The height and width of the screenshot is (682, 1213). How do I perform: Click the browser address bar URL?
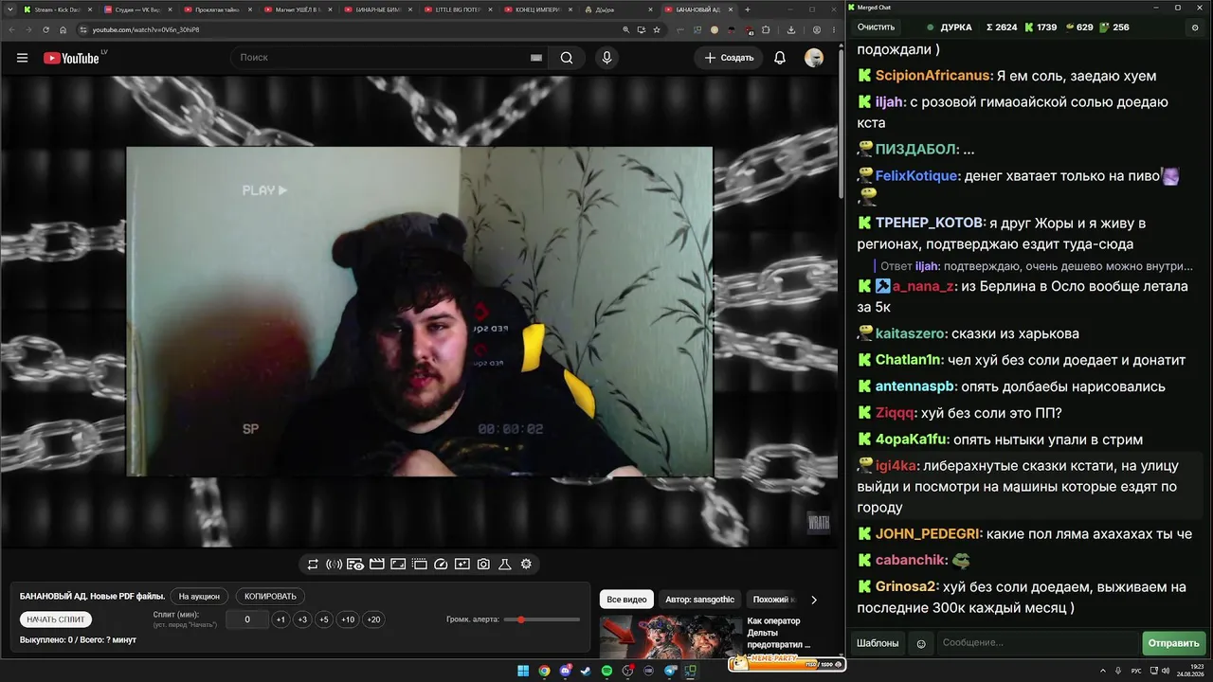[x=146, y=29]
